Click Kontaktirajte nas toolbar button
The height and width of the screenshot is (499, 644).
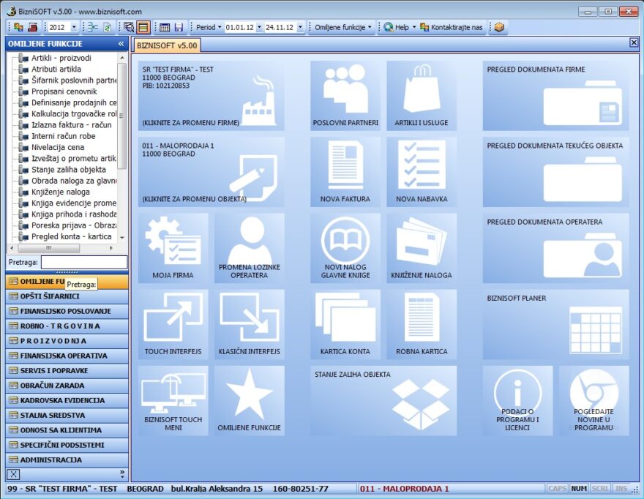click(452, 27)
